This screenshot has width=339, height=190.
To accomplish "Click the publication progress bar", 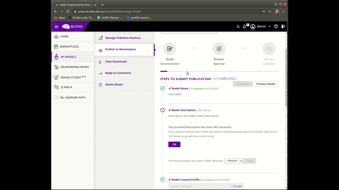I will (x=220, y=71).
